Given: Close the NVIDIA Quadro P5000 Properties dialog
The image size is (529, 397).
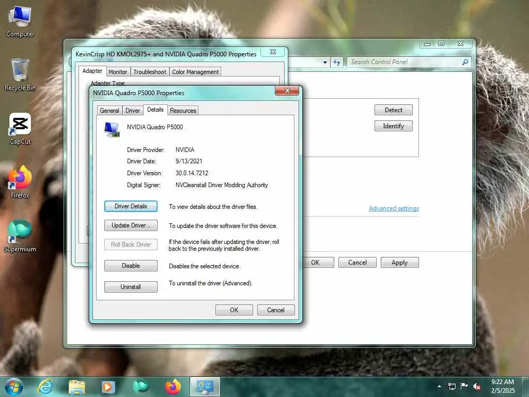Looking at the screenshot, I should click(x=287, y=90).
